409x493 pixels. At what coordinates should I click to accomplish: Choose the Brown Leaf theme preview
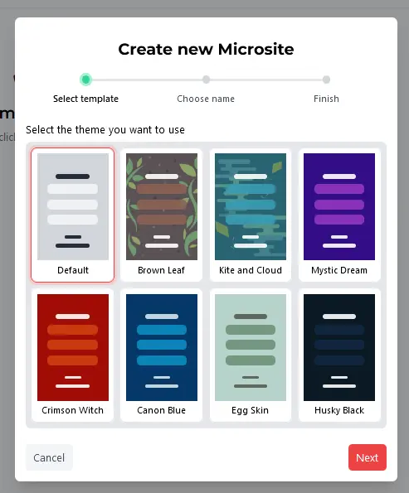coord(162,206)
